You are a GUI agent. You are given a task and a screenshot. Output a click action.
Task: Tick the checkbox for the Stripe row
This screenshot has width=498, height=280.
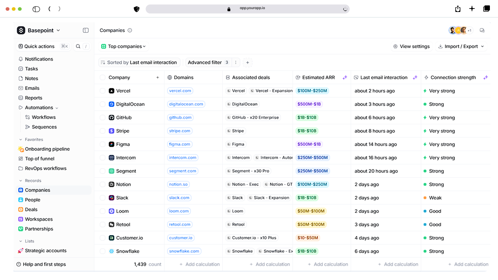tap(102, 131)
